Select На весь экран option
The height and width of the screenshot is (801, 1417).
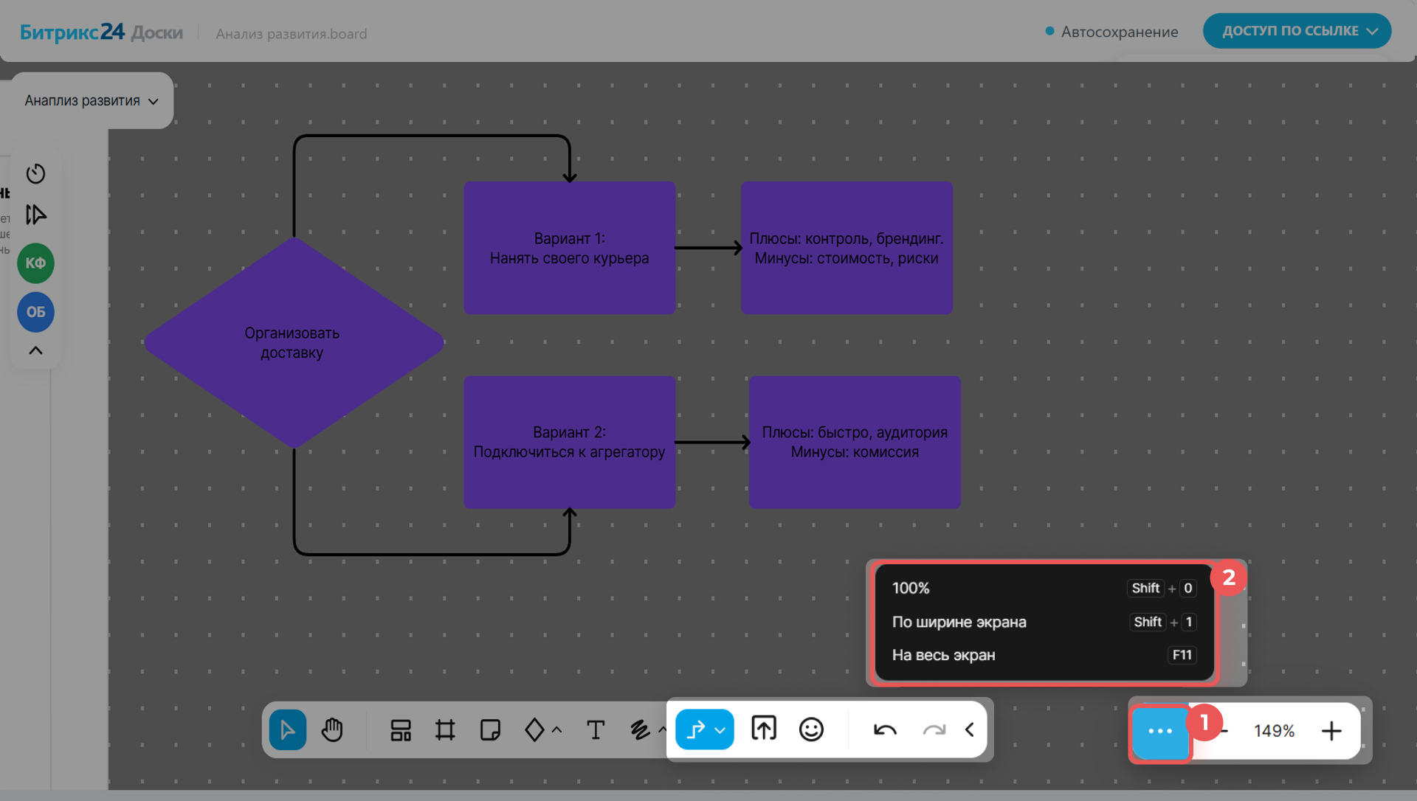[943, 655]
